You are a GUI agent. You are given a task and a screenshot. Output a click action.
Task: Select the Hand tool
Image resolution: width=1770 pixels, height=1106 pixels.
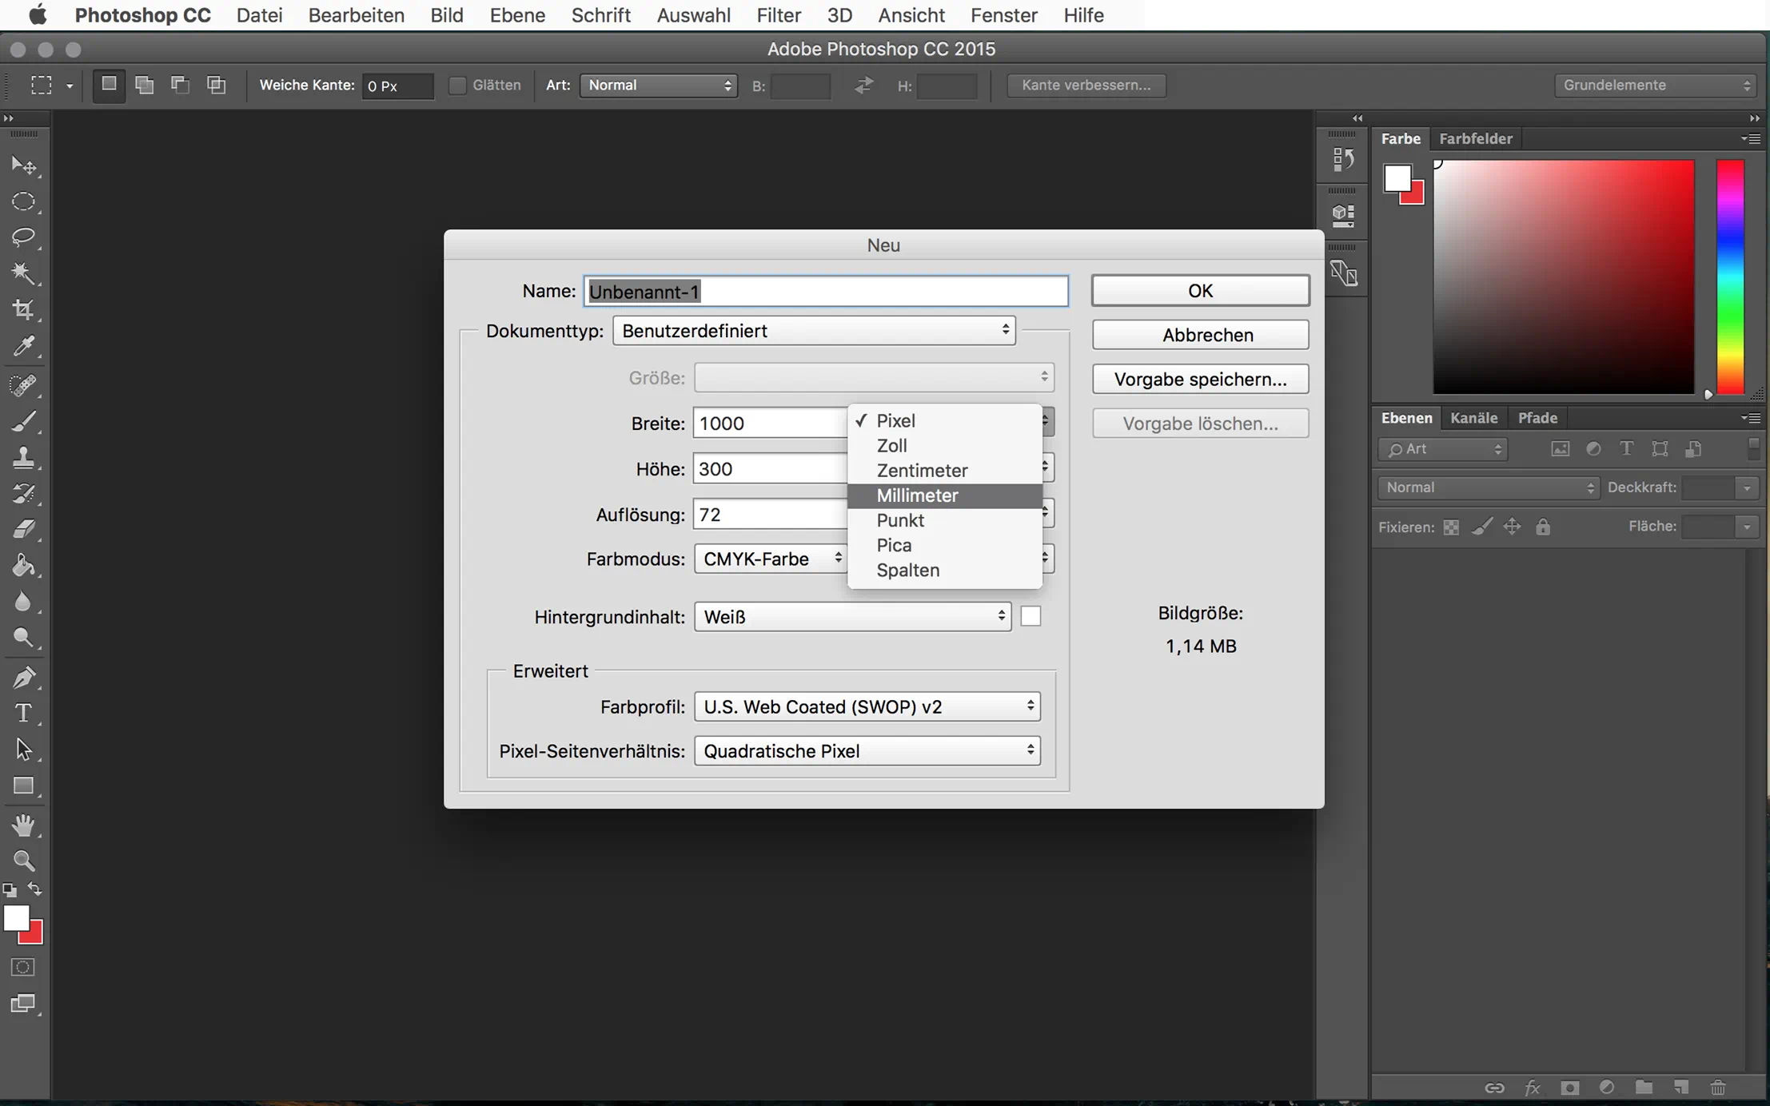click(x=23, y=825)
